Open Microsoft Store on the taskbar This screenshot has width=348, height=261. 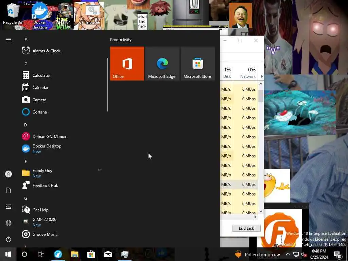tap(91, 254)
